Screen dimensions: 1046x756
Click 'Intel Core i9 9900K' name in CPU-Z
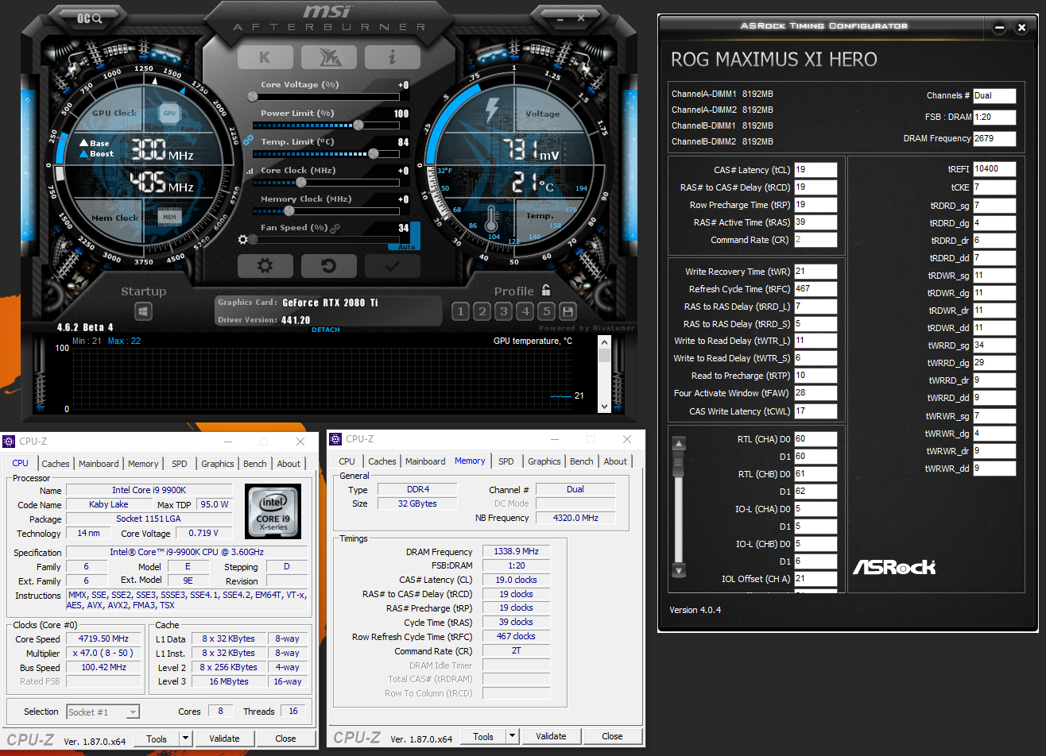[149, 491]
